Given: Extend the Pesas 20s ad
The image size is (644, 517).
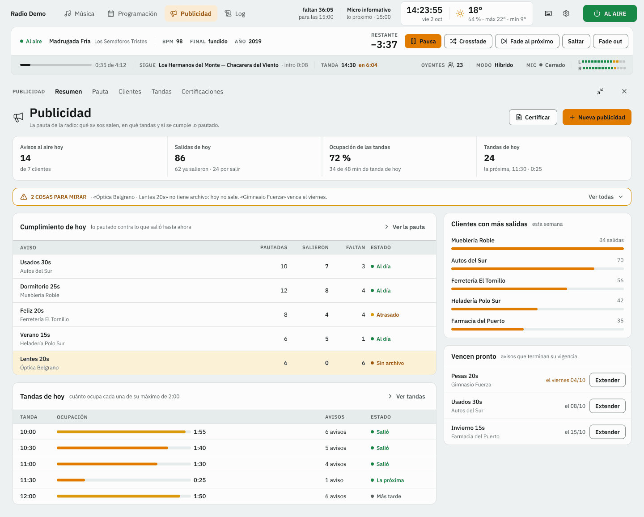Looking at the screenshot, I should [x=607, y=380].
